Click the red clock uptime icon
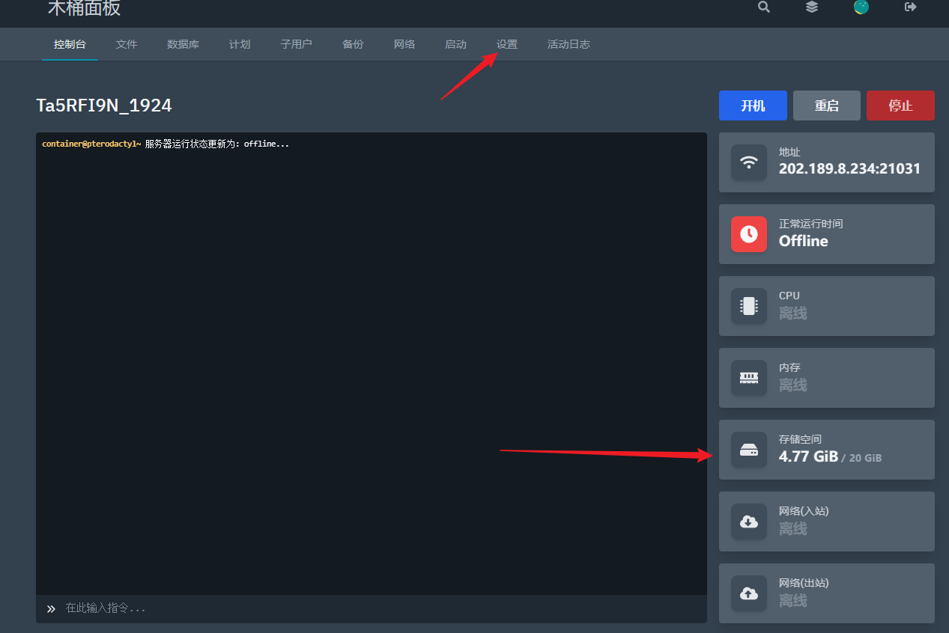 pos(749,234)
